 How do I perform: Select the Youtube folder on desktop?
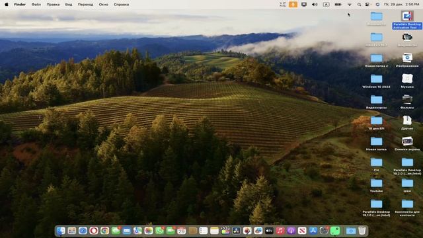click(x=376, y=185)
